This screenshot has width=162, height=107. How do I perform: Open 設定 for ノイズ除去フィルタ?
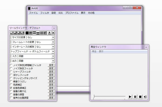coord(51,68)
